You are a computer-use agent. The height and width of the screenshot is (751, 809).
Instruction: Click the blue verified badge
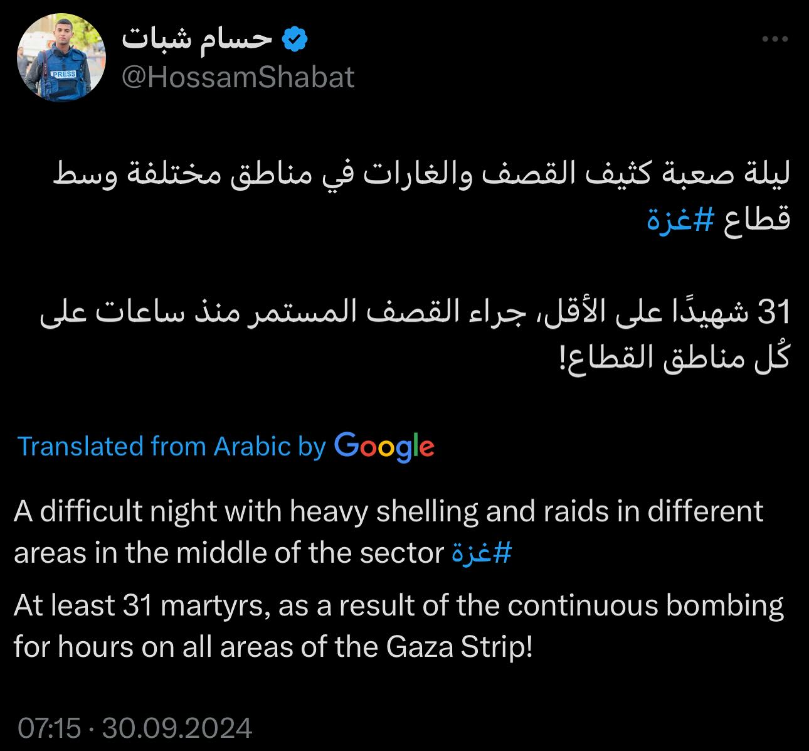[295, 39]
